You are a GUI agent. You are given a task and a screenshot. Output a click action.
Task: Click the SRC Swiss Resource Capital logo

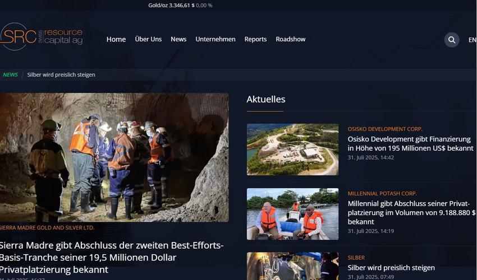42,36
